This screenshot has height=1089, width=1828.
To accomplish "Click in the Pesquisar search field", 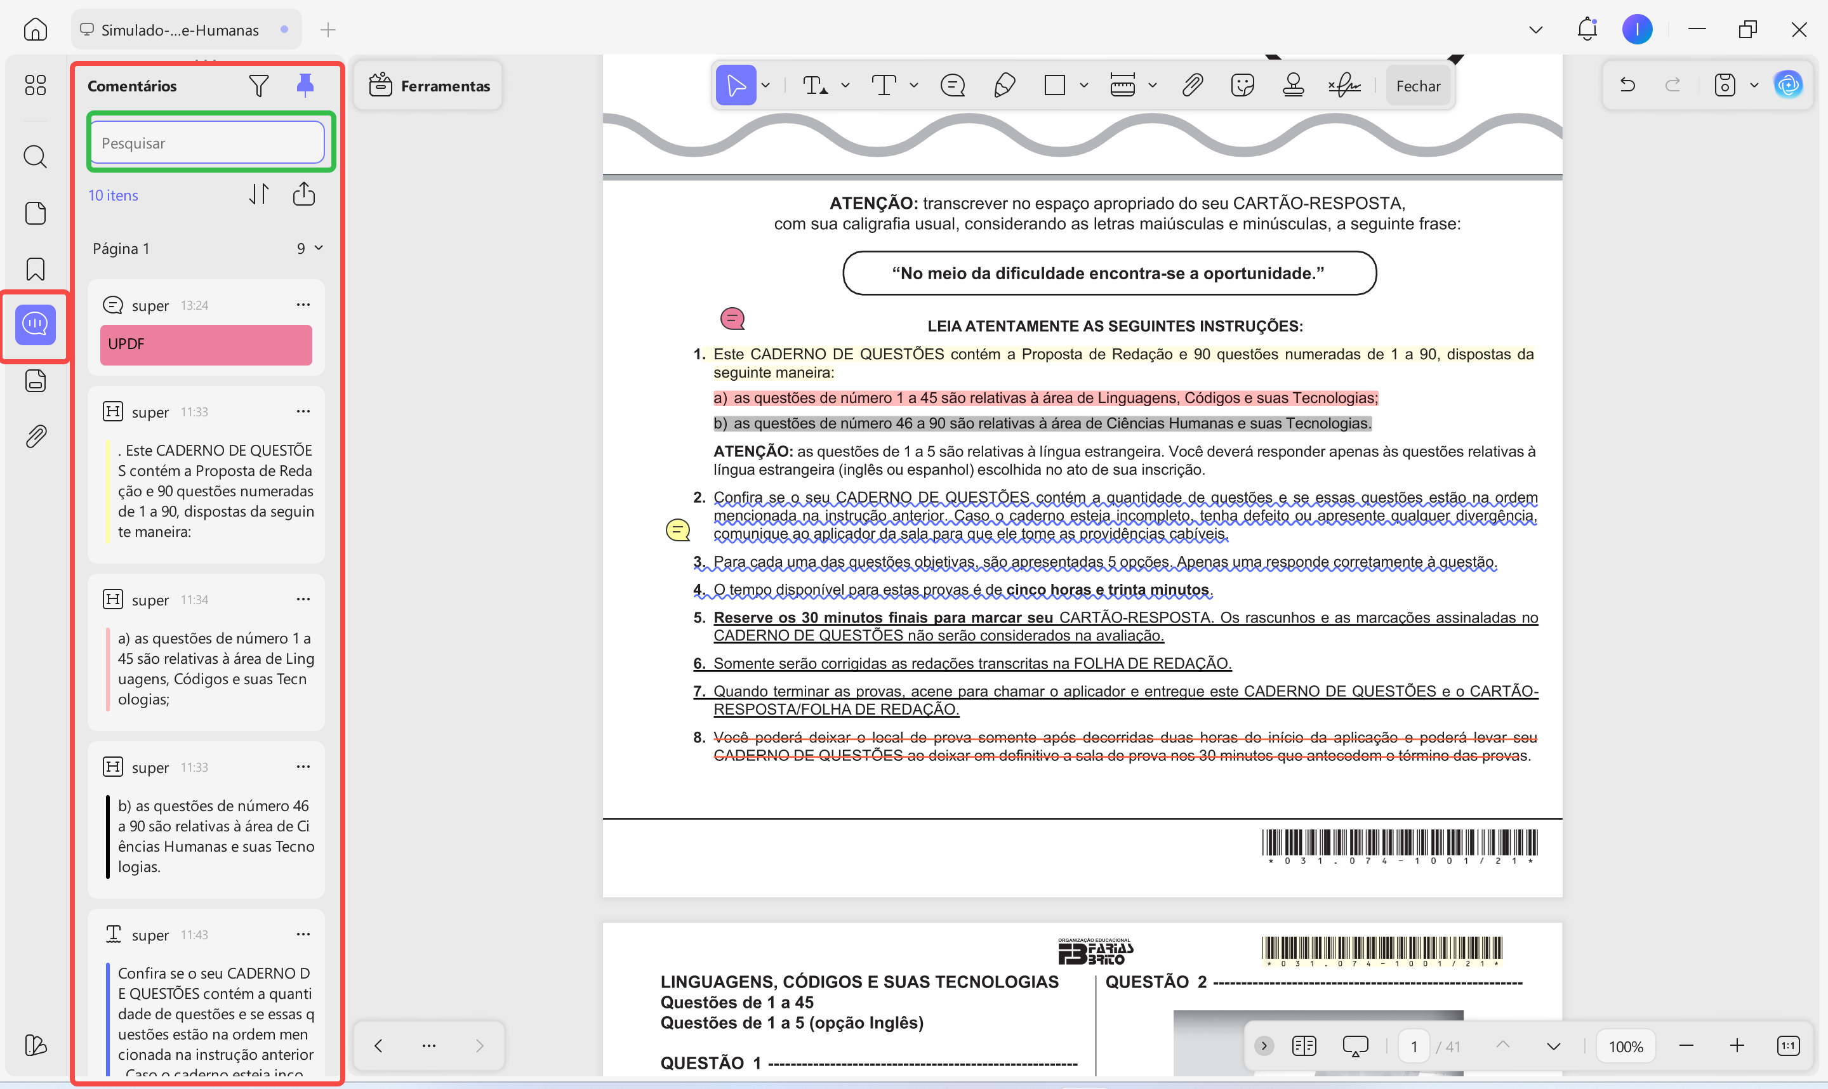I will pyautogui.click(x=206, y=142).
